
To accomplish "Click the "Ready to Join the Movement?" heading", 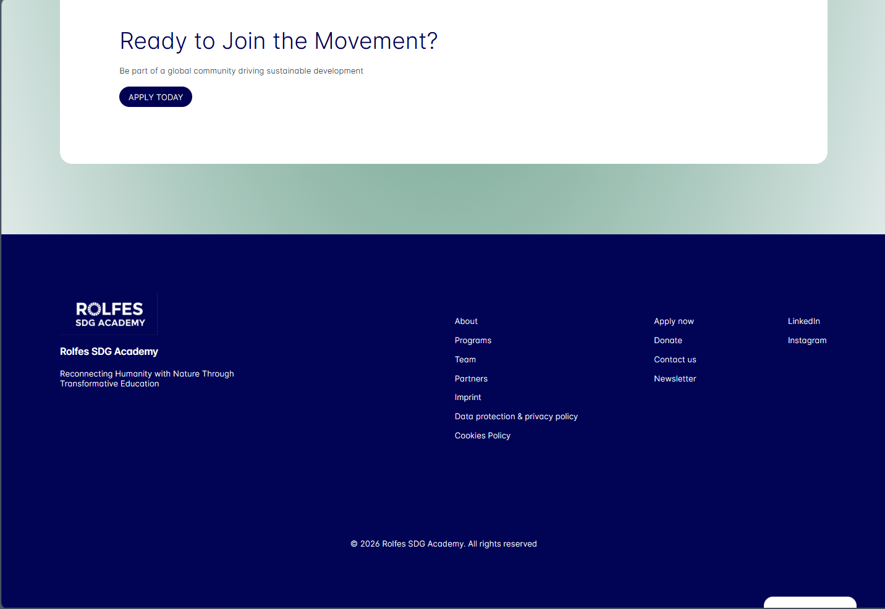I will (278, 41).
